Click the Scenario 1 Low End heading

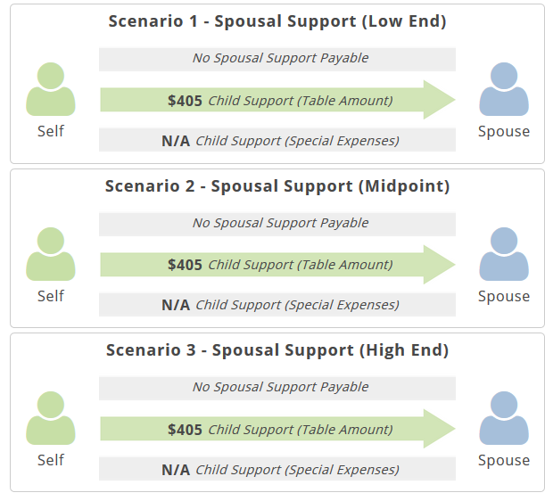coord(277,21)
